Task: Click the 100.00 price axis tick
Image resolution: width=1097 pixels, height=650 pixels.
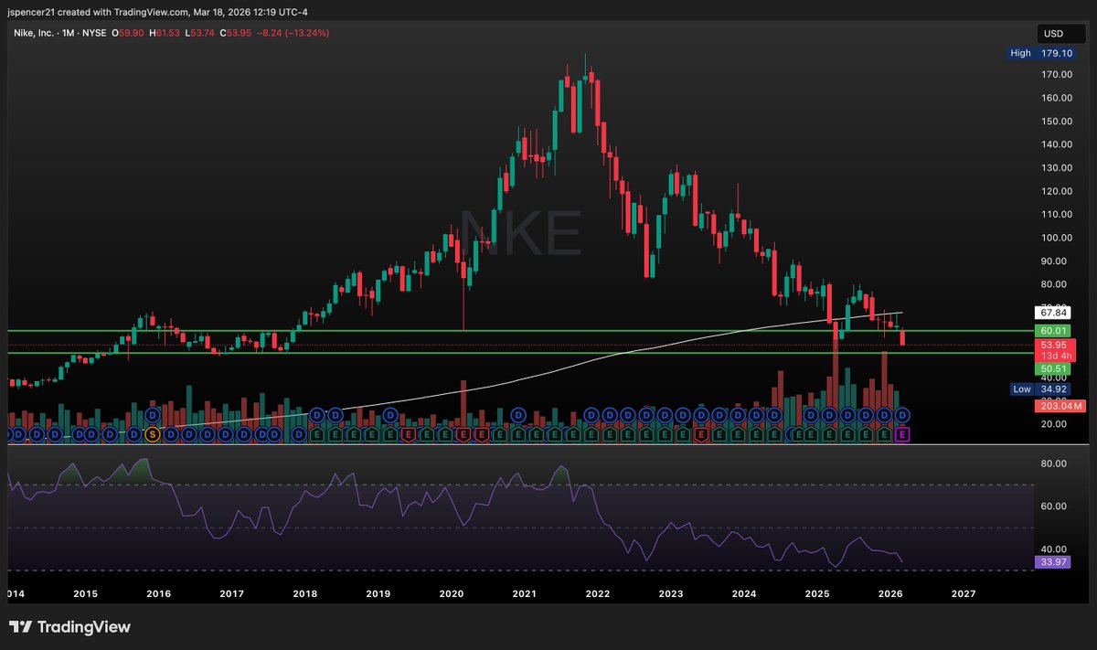Action: point(1056,238)
